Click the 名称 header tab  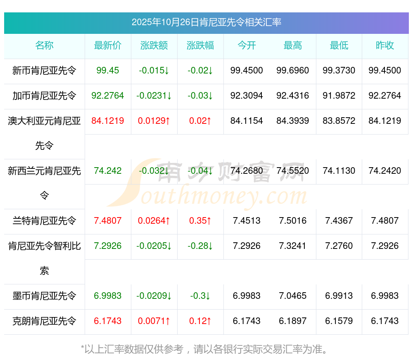click(x=44, y=46)
